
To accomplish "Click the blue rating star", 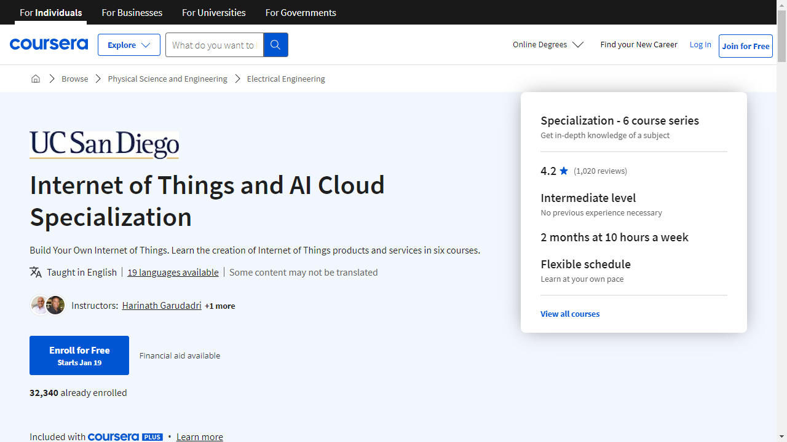I will click(564, 171).
